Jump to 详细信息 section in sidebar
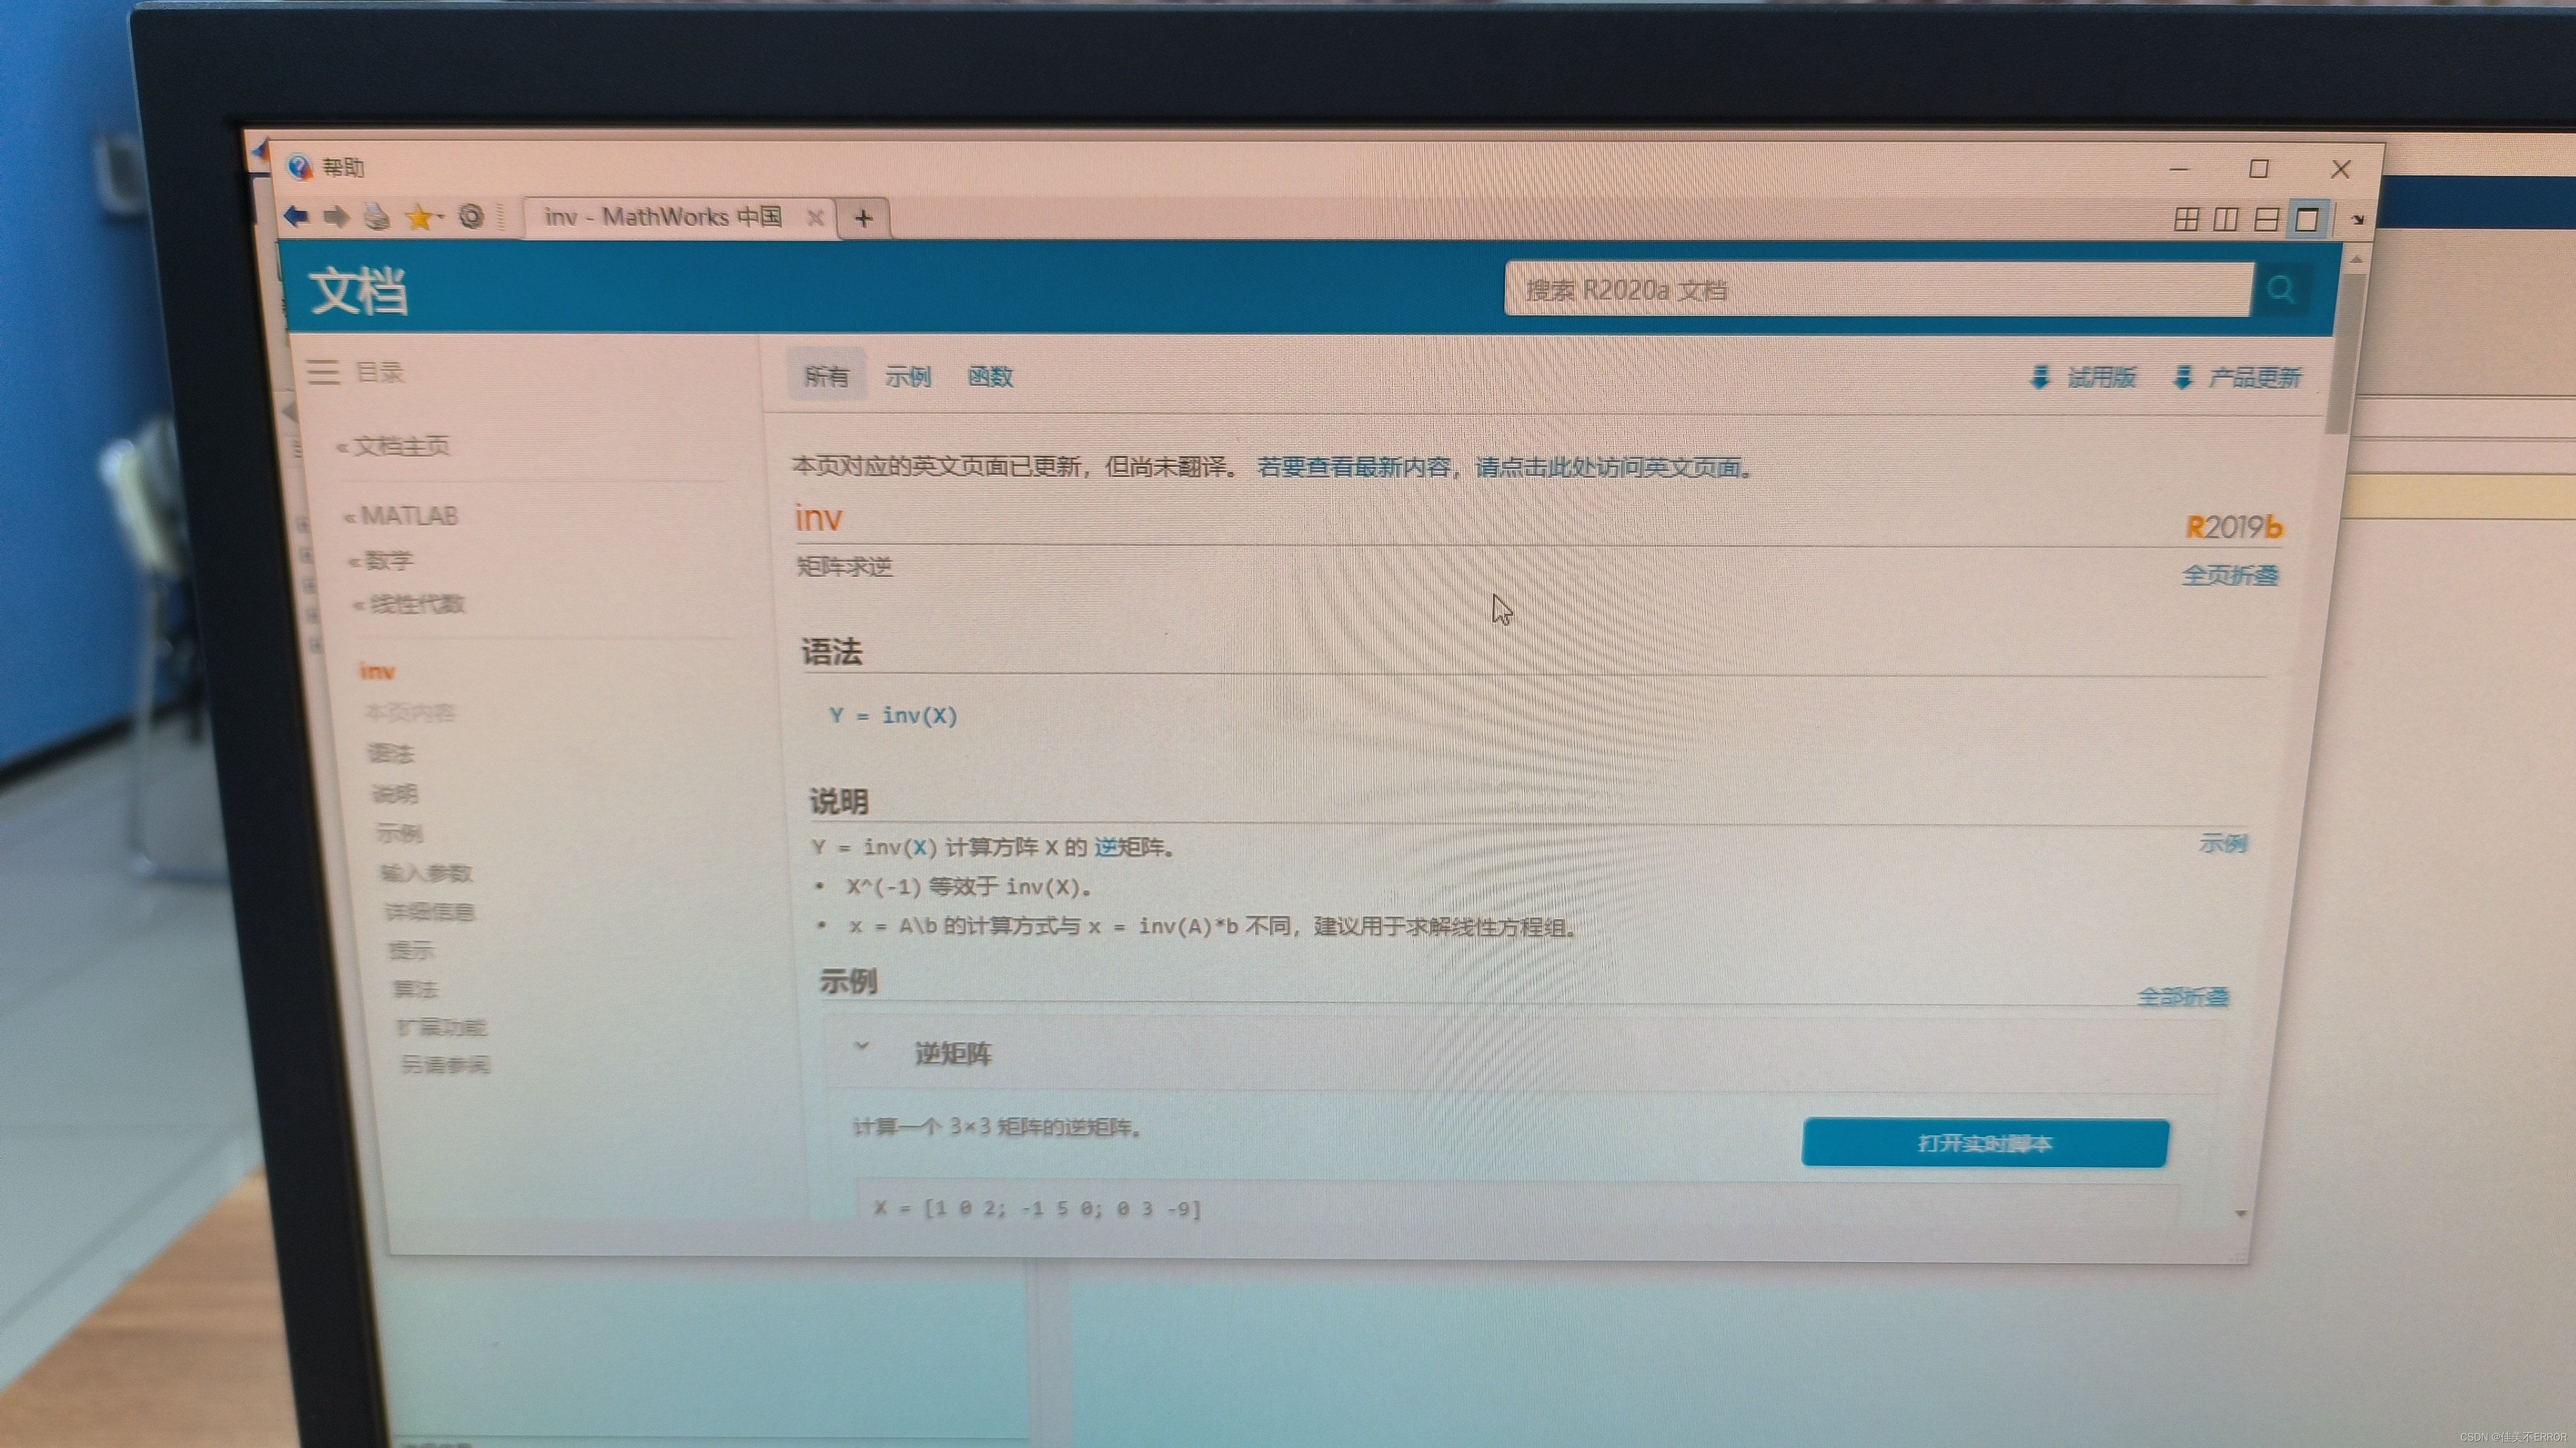This screenshot has height=1448, width=2576. pyautogui.click(x=431, y=911)
